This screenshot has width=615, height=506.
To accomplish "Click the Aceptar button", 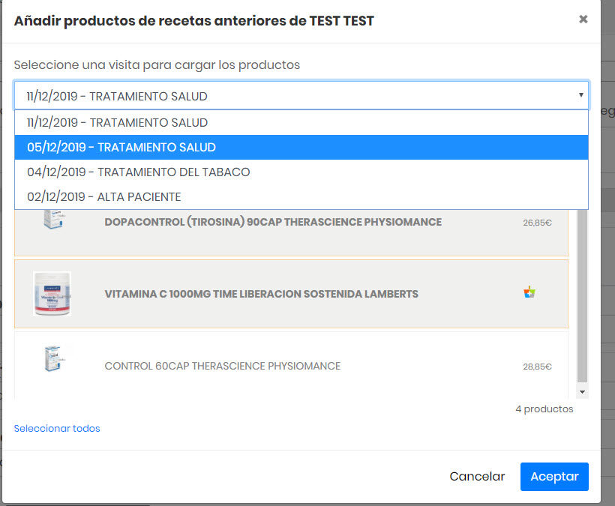I will [x=554, y=477].
